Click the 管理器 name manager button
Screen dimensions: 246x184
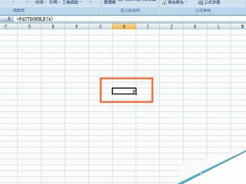pyautogui.click(x=110, y=2)
